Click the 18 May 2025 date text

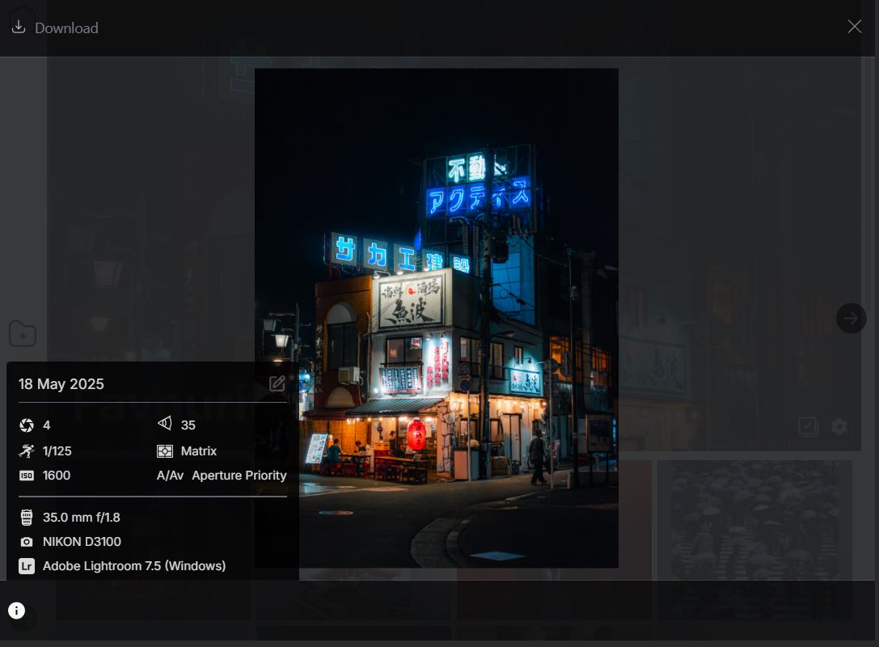(61, 384)
